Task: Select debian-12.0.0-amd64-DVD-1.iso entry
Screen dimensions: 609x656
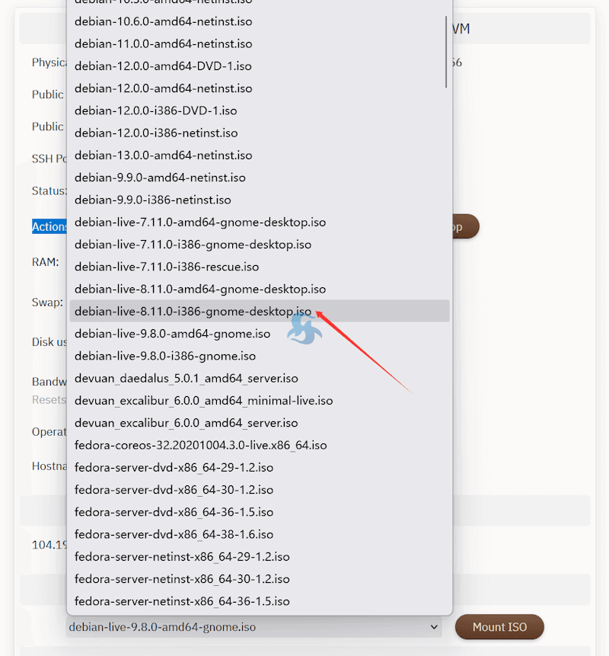Action: point(162,66)
